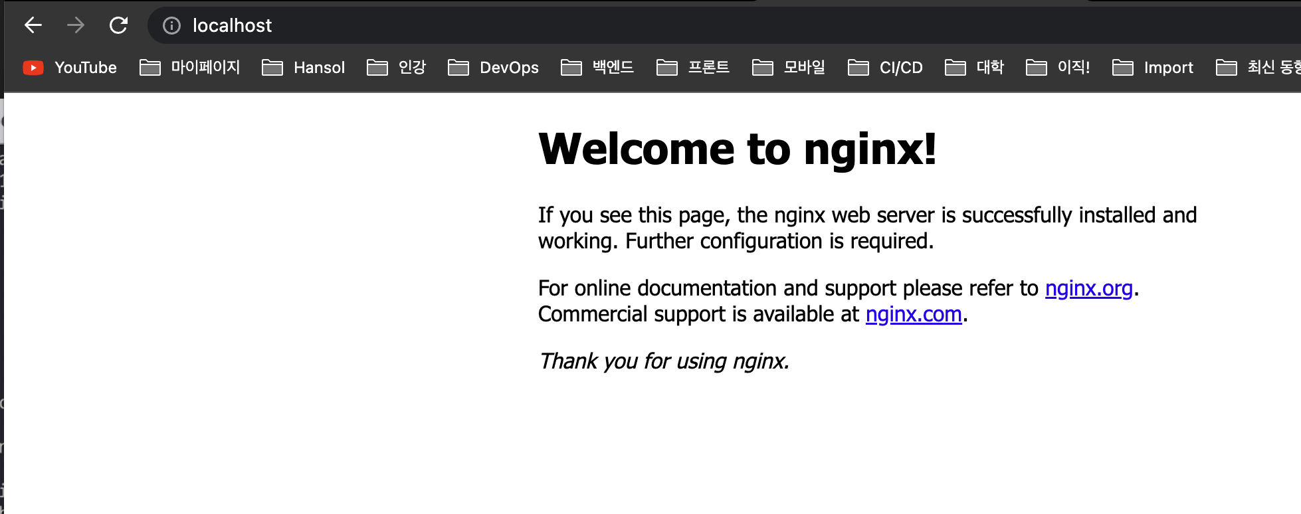1301x514 pixels.
Task: Reload the localhost page
Action: [118, 25]
